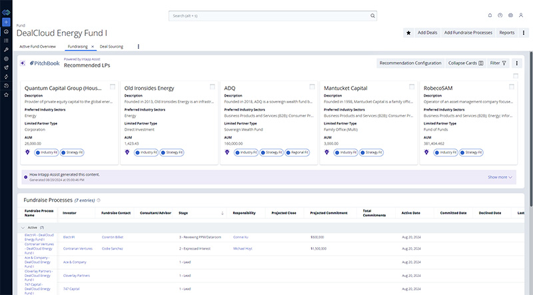Open the rocket sidebar icon
The image size is (533, 295).
6,68
